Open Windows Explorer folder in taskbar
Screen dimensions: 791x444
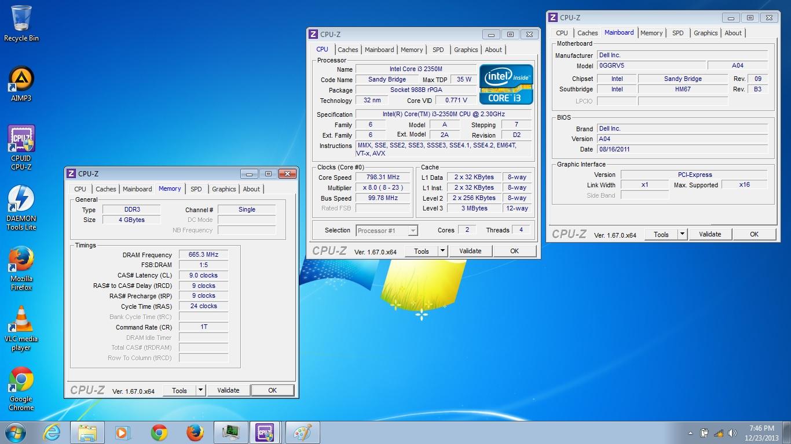point(87,432)
